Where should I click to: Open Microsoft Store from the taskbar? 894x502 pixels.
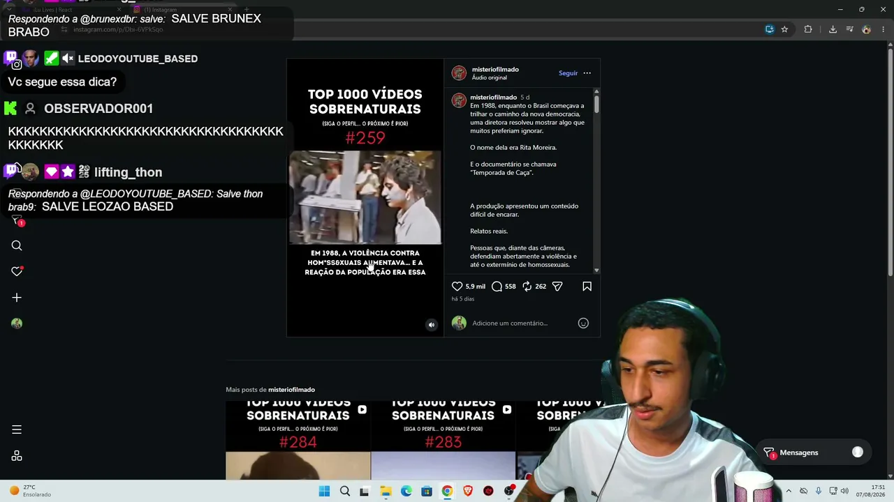pos(427,492)
